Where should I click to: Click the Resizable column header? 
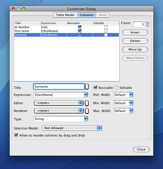(x=80, y=23)
